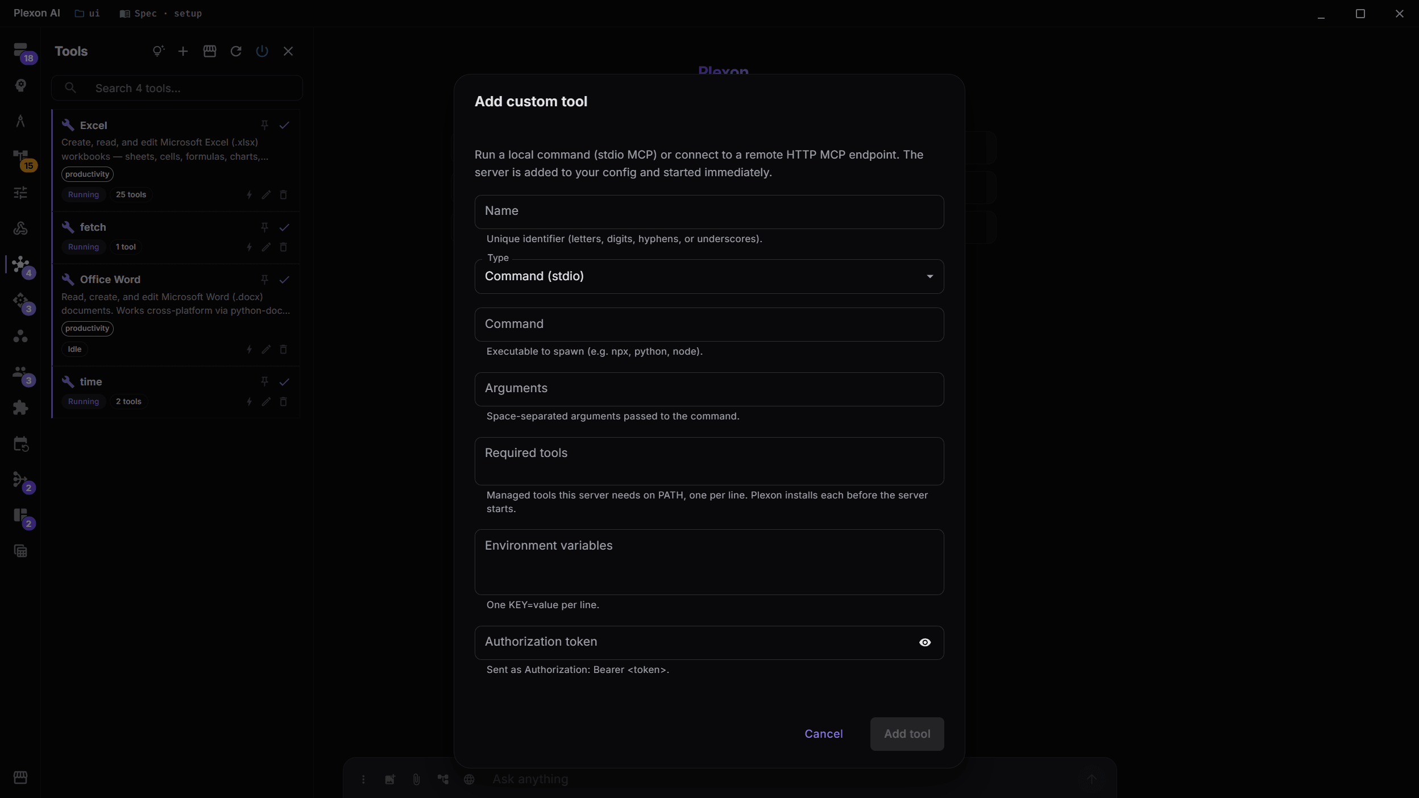Open the tuning sliders sidebar icon
Screen dimensions: 1419x798
[x=21, y=193]
